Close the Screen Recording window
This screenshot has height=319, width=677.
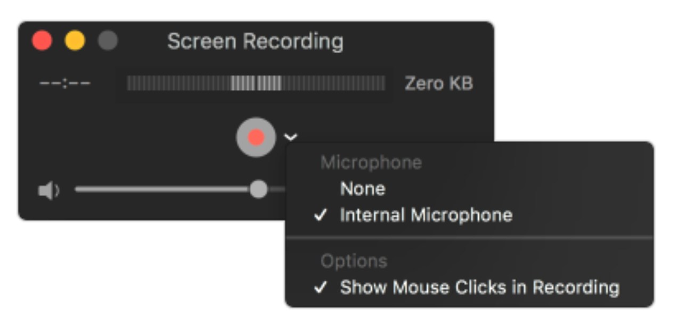[42, 41]
